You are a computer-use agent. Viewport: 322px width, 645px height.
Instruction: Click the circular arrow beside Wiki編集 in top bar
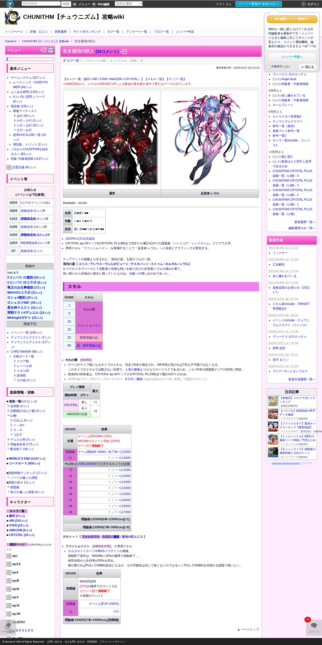[94, 4]
